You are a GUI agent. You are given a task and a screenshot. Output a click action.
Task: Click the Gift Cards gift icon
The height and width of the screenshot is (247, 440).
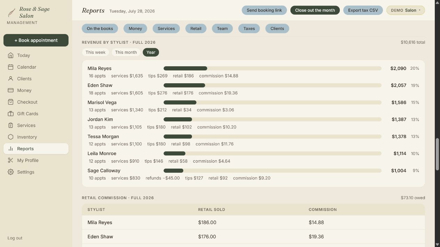(11, 114)
